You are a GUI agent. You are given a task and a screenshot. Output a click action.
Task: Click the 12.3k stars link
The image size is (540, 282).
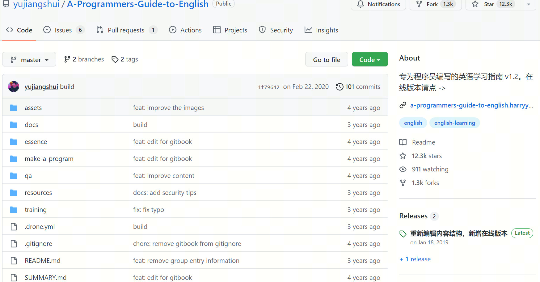tap(427, 156)
